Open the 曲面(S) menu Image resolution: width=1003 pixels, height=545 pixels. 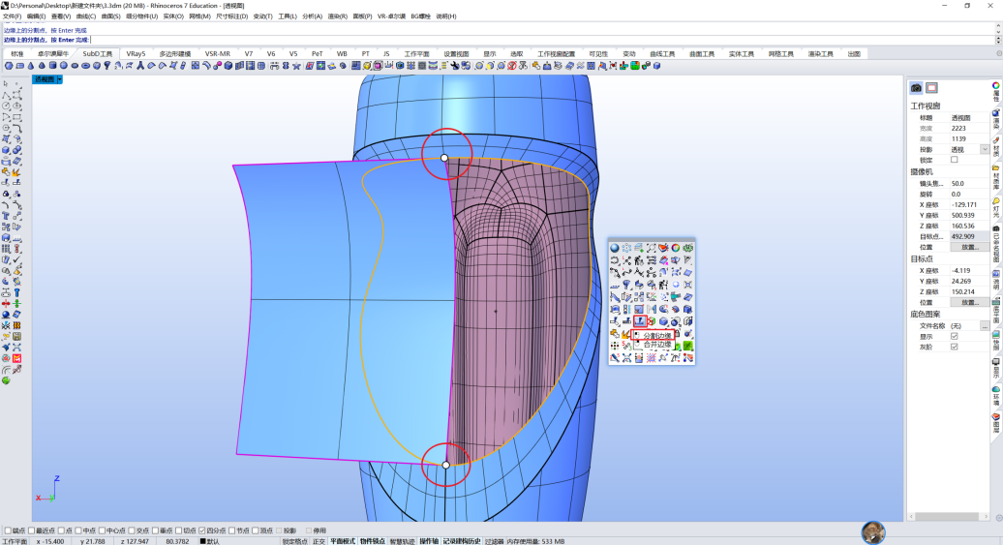(110, 16)
